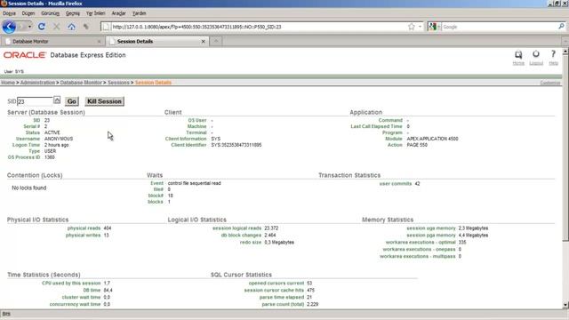Select redo size value 0,3 Megabytes

tap(279, 242)
